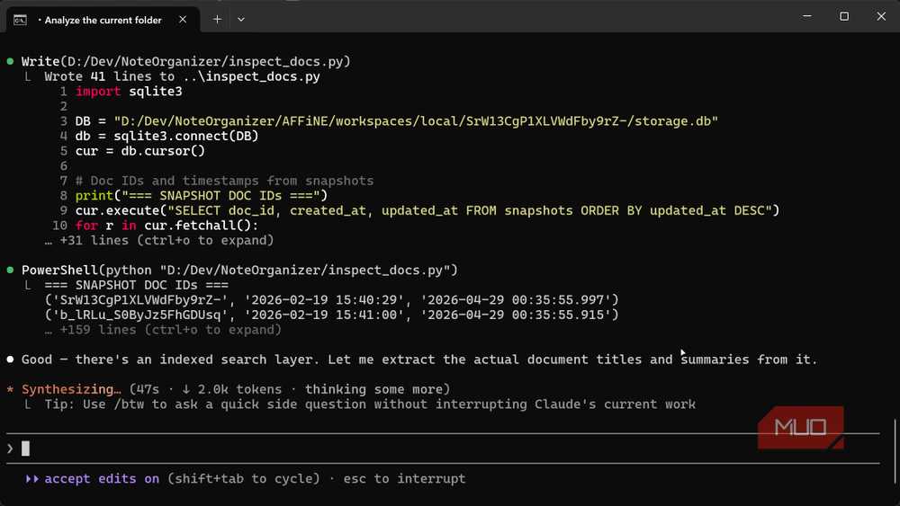The image size is (900, 506).
Task: Click the green bullet beside the PowerShell command
Action: pos(11,270)
